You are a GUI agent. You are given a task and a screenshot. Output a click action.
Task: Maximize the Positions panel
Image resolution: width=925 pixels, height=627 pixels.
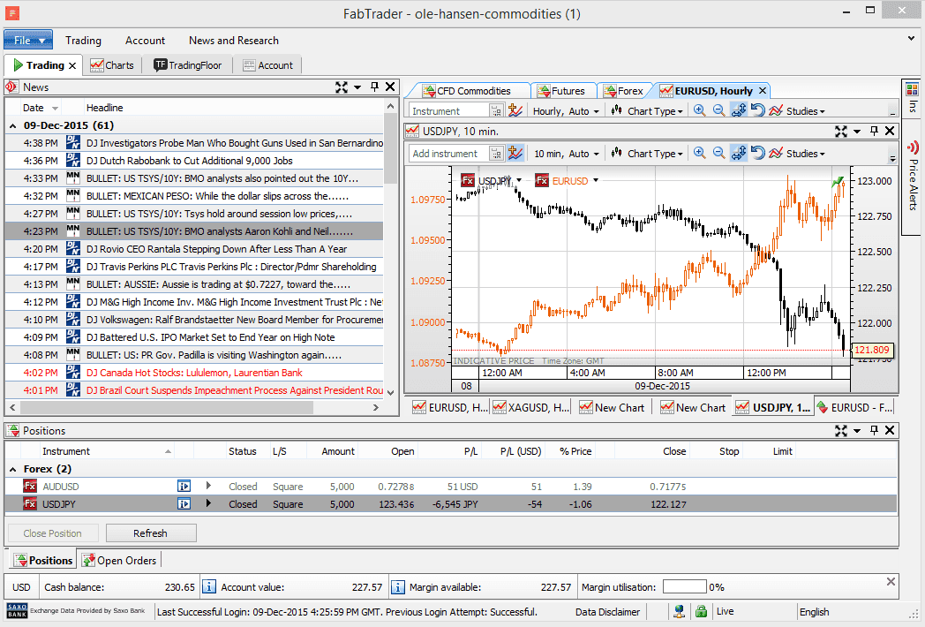tap(841, 430)
